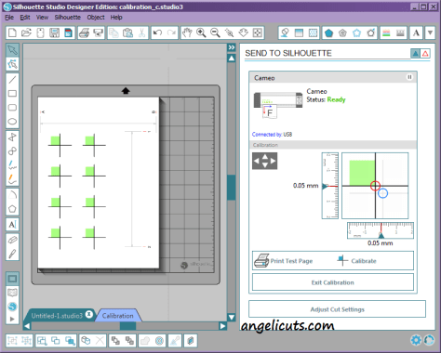Screen dimensions: 441x353
Task: Select the Draw a Line tool
Action: (x=12, y=80)
